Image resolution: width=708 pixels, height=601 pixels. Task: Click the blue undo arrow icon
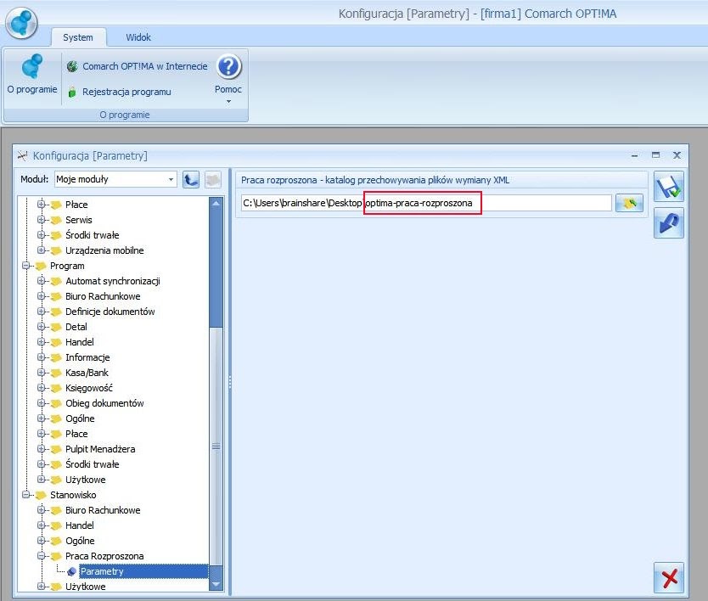669,223
